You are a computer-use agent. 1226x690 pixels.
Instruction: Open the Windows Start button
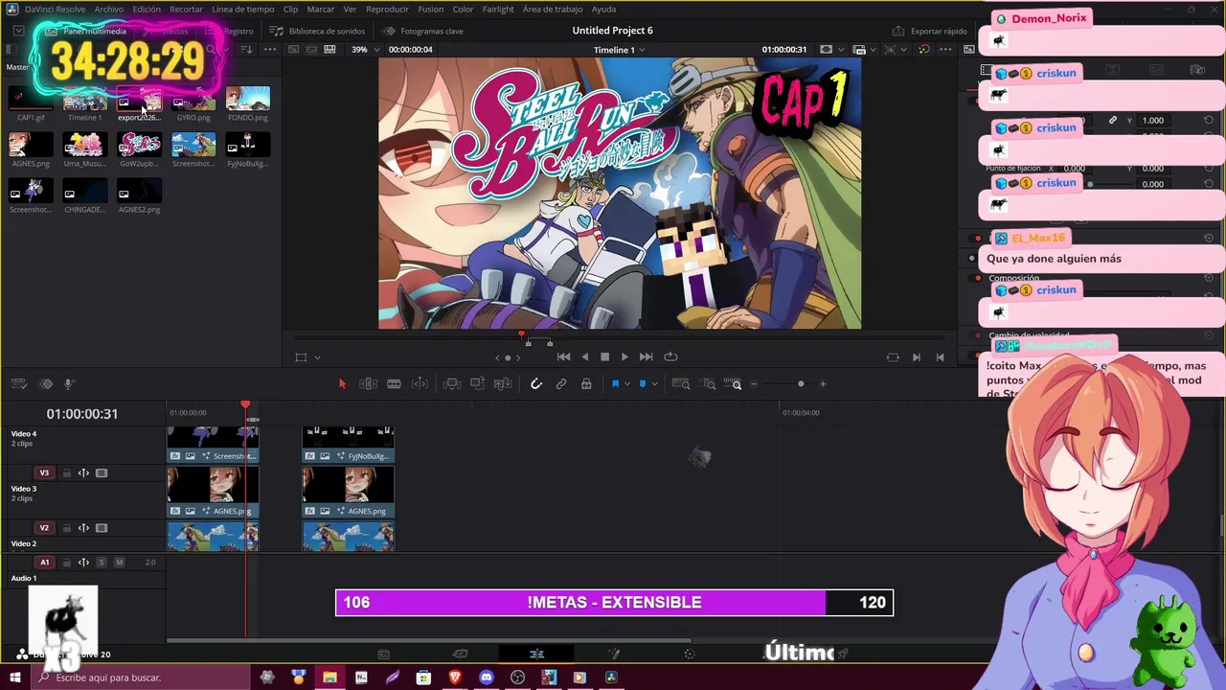14,678
